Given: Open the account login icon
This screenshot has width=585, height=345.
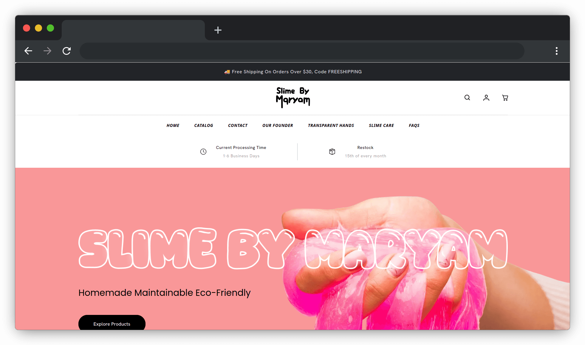Looking at the screenshot, I should tap(486, 97).
